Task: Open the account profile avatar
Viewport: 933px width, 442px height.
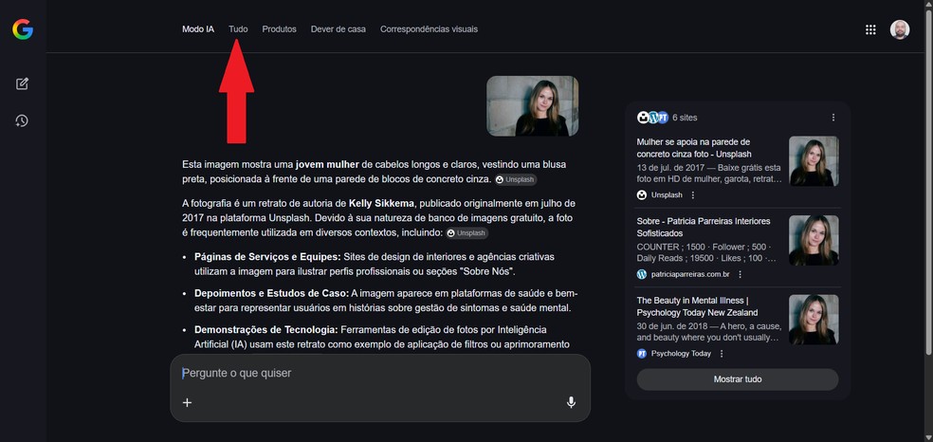Action: (900, 29)
